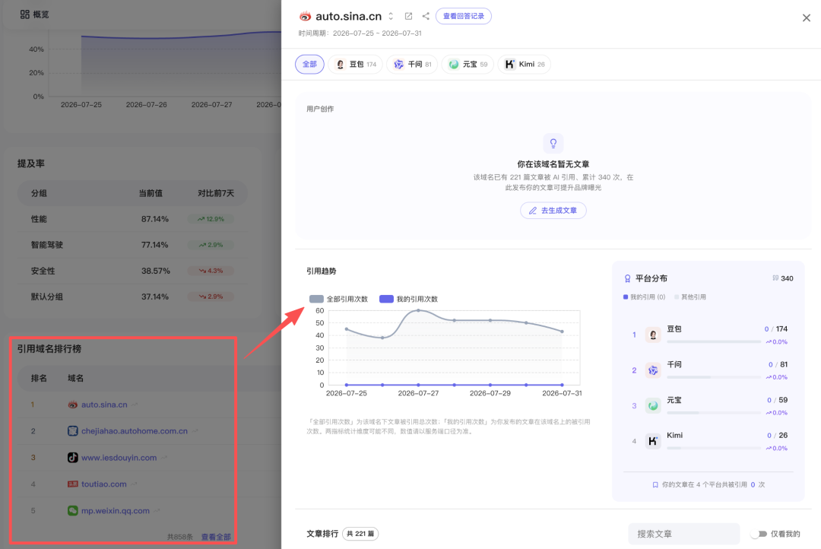Click the lightbulb icon above 你在该域名暂无文章

coord(553,143)
